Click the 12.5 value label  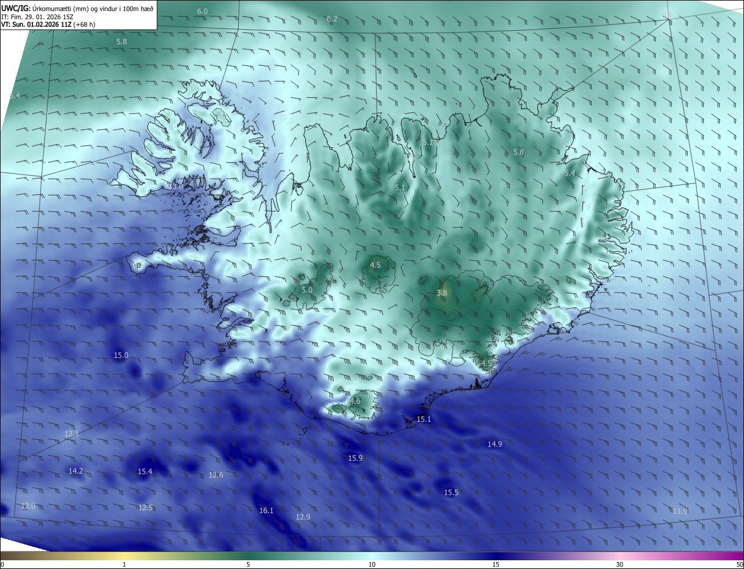[x=145, y=508]
